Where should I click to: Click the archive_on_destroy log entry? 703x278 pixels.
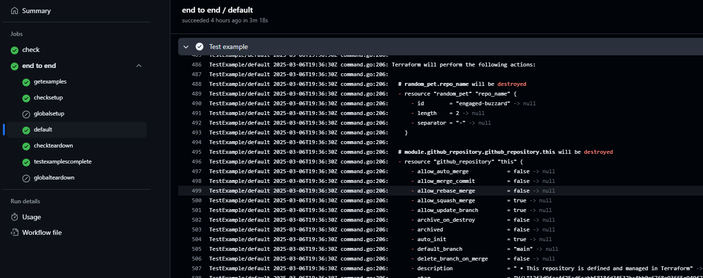(x=440, y=220)
